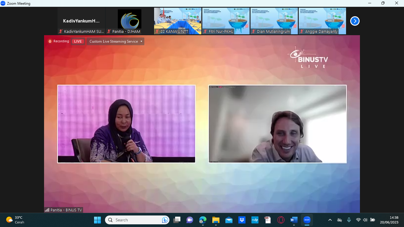The image size is (404, 227).
Task: Toggle the system tray microphone icon
Action: pos(349,220)
